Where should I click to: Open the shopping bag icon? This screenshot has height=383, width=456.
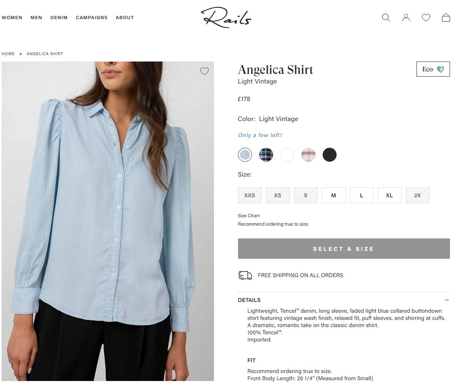point(446,18)
